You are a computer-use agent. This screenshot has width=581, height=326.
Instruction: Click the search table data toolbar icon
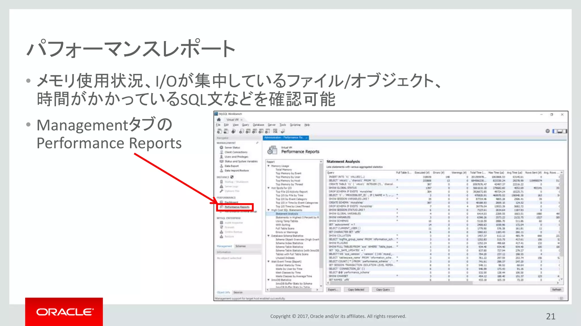[x=275, y=131]
